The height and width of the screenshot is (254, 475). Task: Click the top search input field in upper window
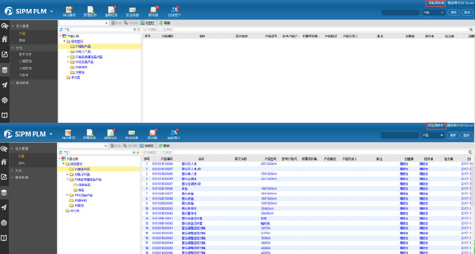401,12
